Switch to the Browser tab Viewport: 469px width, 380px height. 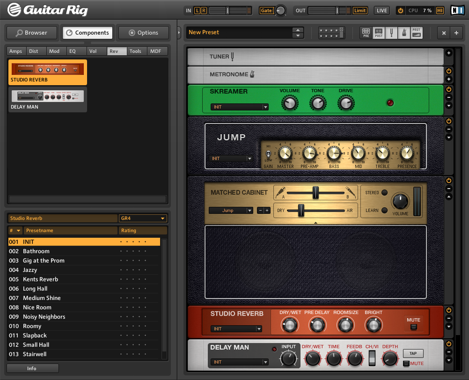pyautogui.click(x=31, y=33)
